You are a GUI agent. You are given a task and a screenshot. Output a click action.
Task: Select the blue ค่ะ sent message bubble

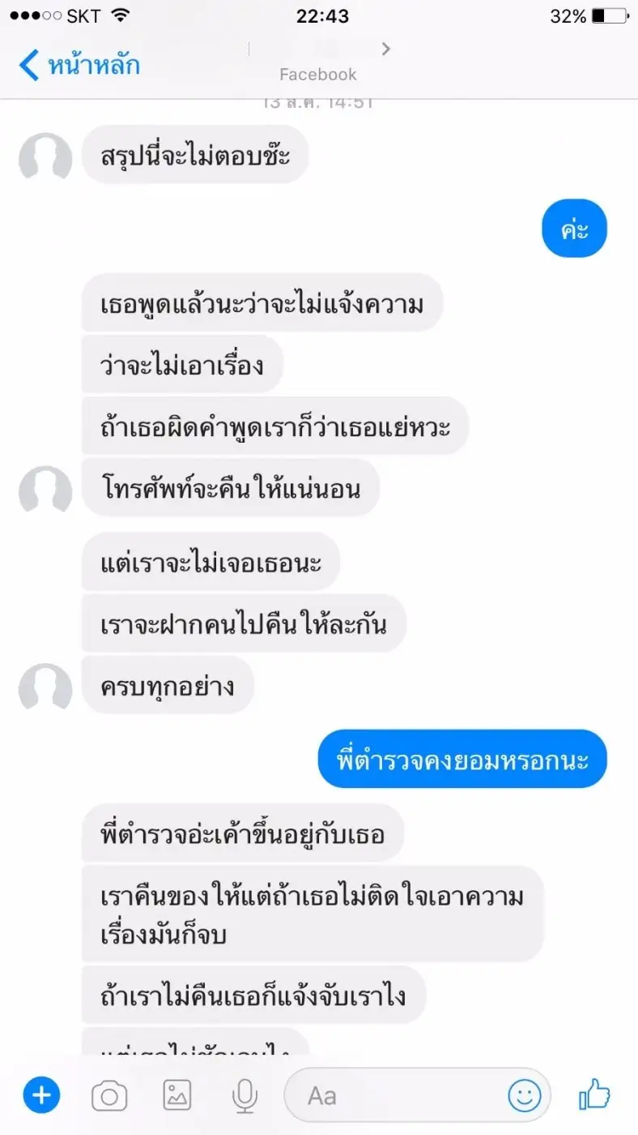click(x=574, y=229)
